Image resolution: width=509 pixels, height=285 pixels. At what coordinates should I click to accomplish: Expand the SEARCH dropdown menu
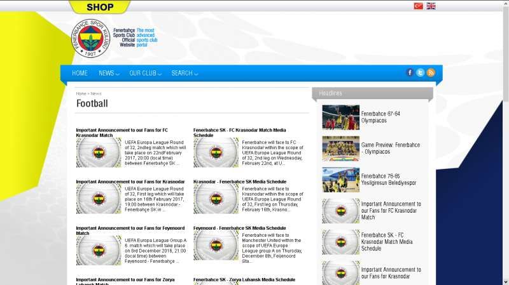point(185,73)
